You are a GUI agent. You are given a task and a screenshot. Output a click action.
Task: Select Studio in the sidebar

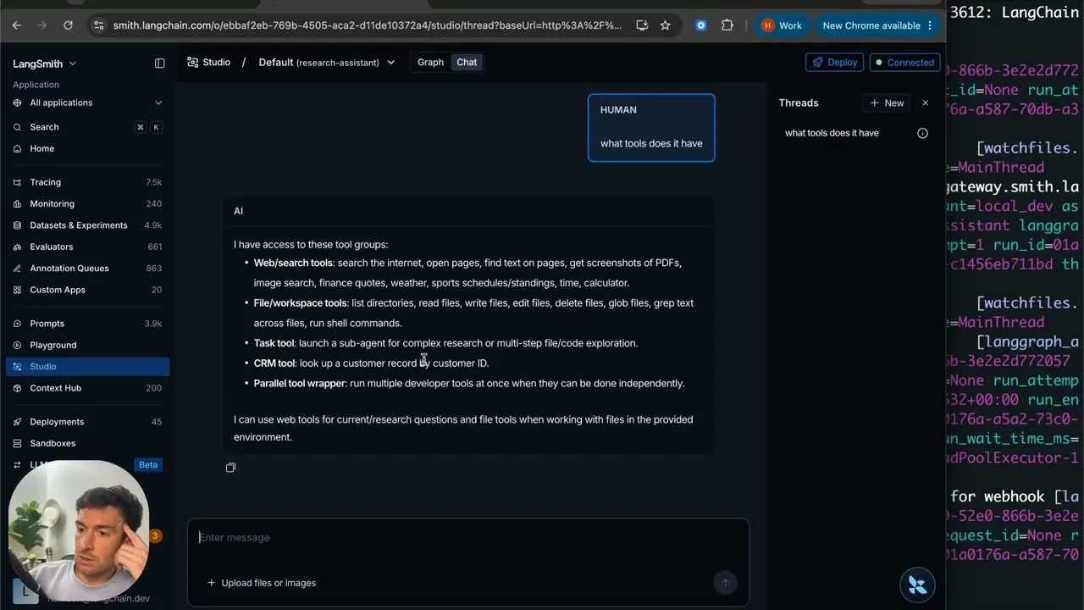[87, 367]
